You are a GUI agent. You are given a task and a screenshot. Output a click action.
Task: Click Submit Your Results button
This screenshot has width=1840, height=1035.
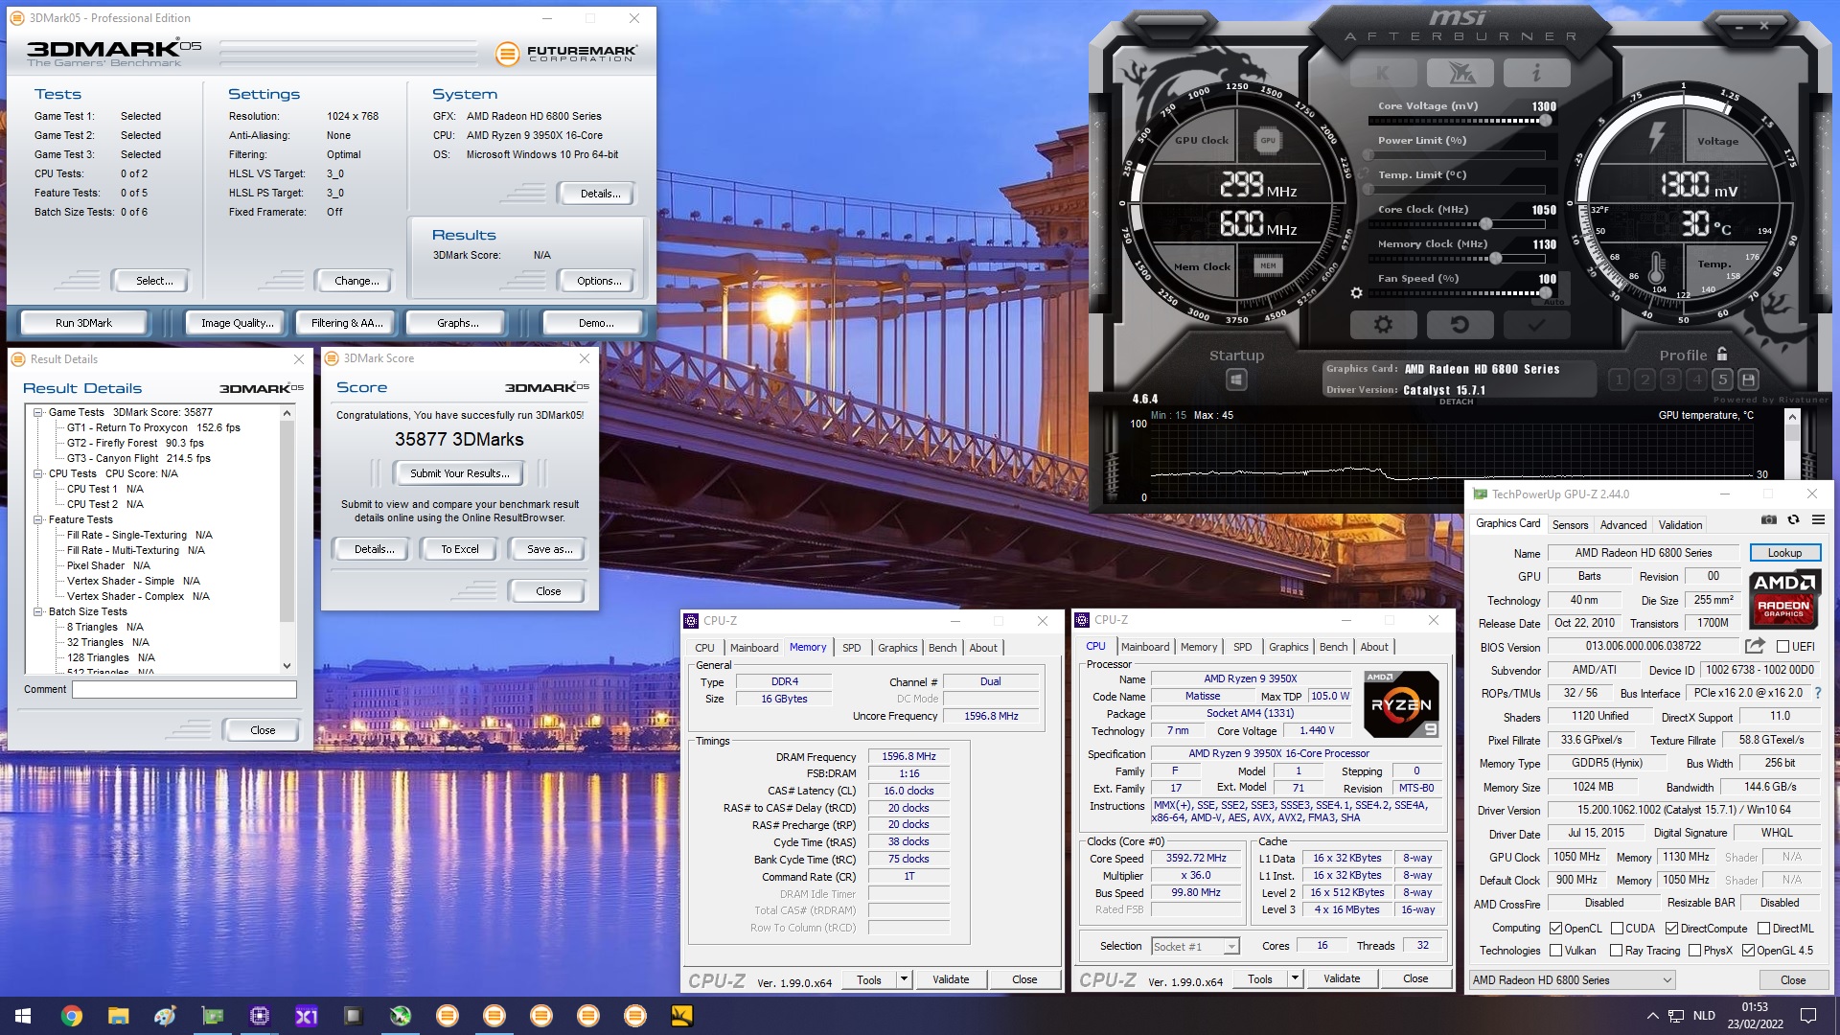pyautogui.click(x=459, y=473)
